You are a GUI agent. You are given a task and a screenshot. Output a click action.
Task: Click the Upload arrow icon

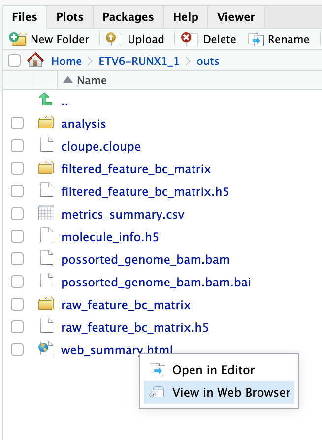click(111, 39)
